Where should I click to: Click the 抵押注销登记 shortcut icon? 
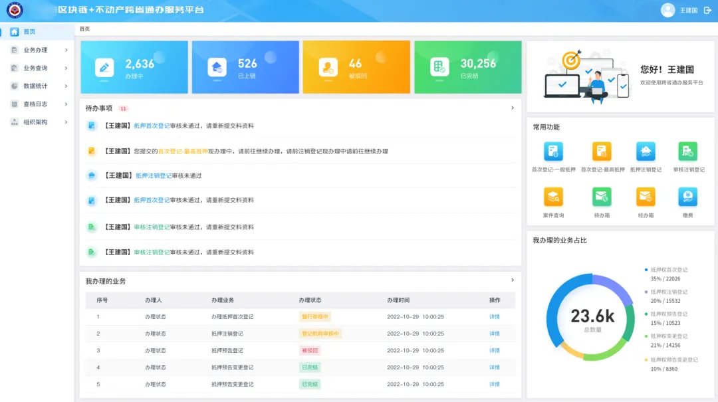[646, 151]
